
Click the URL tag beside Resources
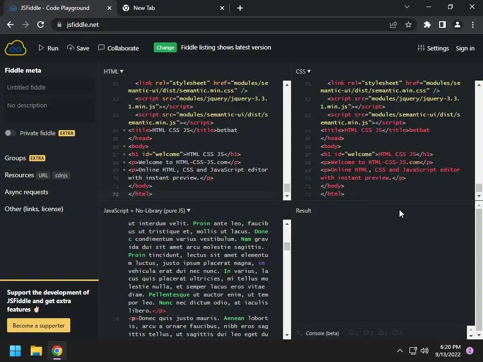(x=43, y=175)
